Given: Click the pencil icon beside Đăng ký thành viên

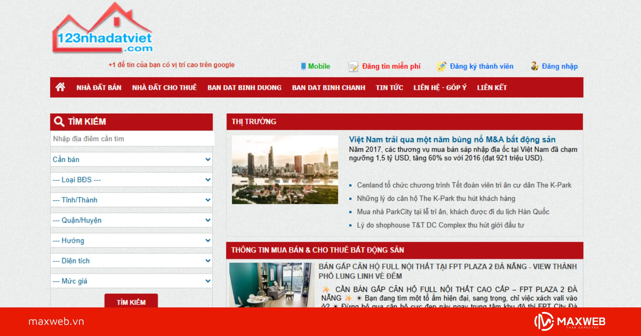Looking at the screenshot, I should click(x=441, y=66).
